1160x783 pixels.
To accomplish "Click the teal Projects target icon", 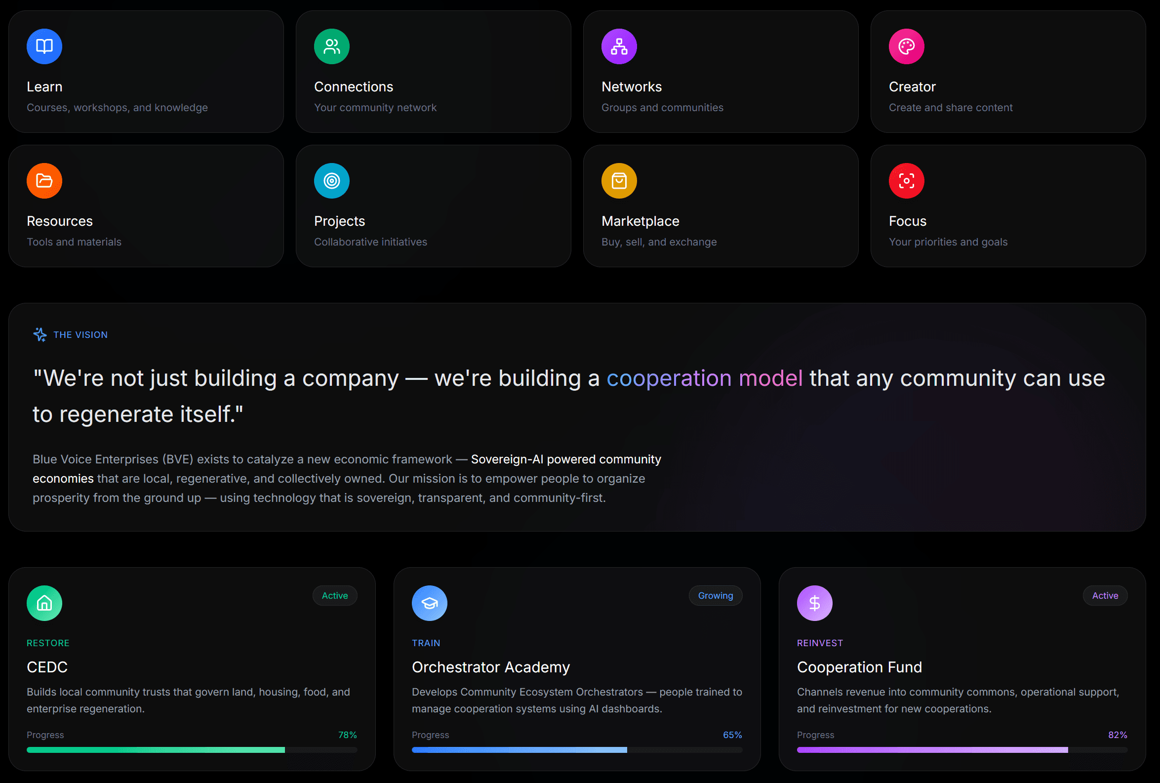I will point(331,181).
